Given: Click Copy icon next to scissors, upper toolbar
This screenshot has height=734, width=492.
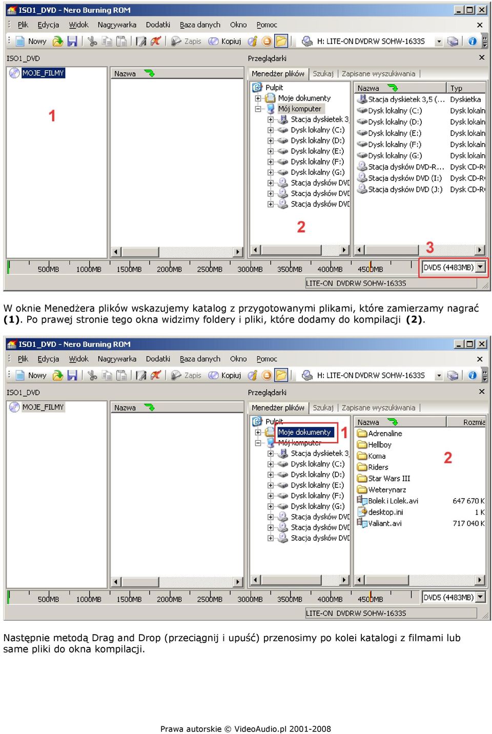Looking at the screenshot, I should [107, 42].
